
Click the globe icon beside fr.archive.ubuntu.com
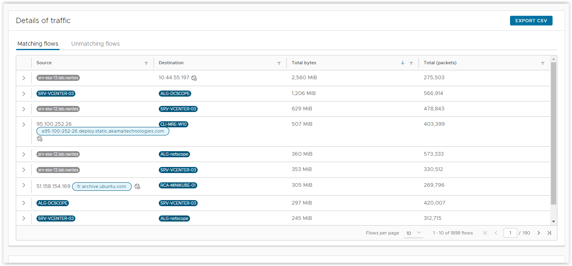[137, 186]
